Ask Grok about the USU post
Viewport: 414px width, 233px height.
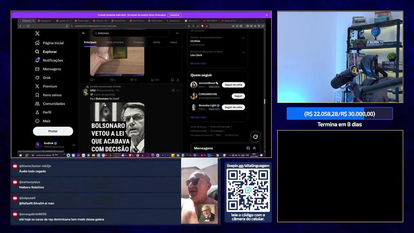pos(173,91)
